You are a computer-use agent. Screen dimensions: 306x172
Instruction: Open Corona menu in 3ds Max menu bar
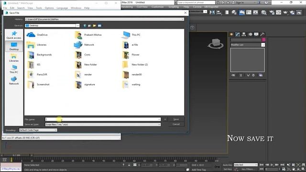197,7
